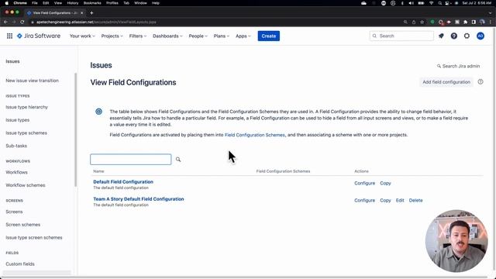Open Team A Story Default Field Configuration

click(138, 199)
